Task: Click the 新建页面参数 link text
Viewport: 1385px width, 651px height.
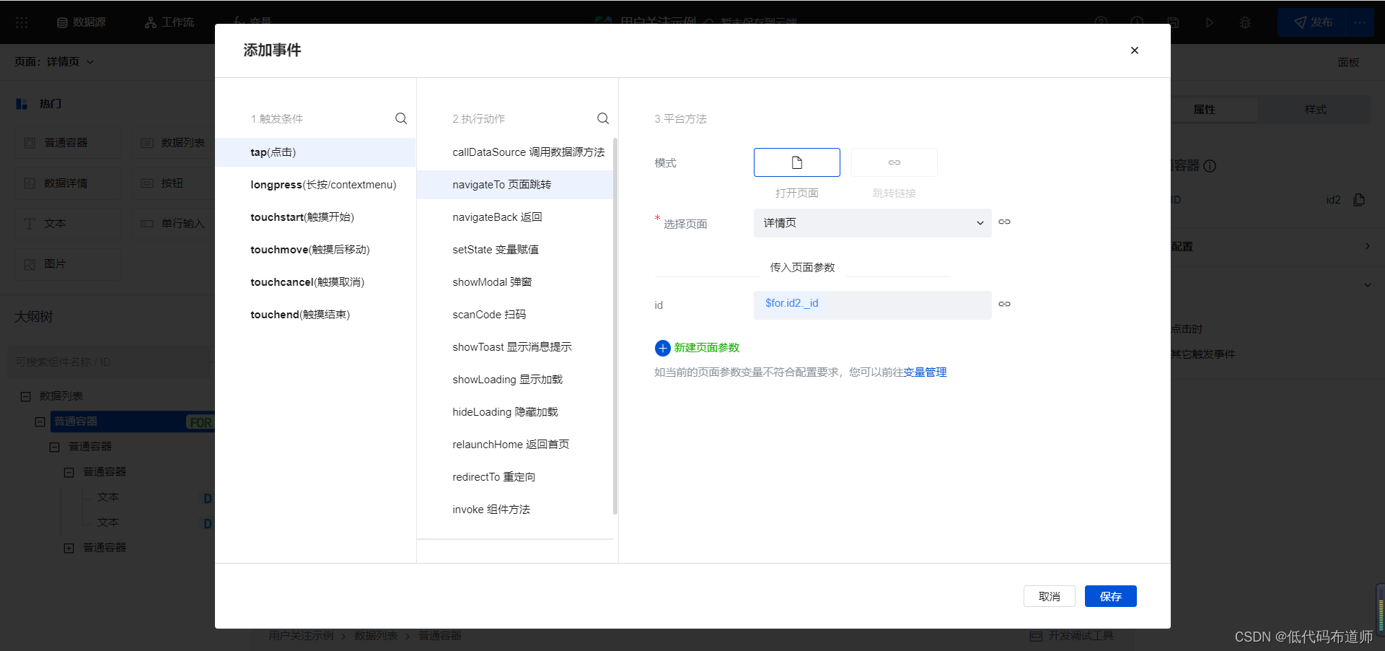Action: [x=707, y=348]
